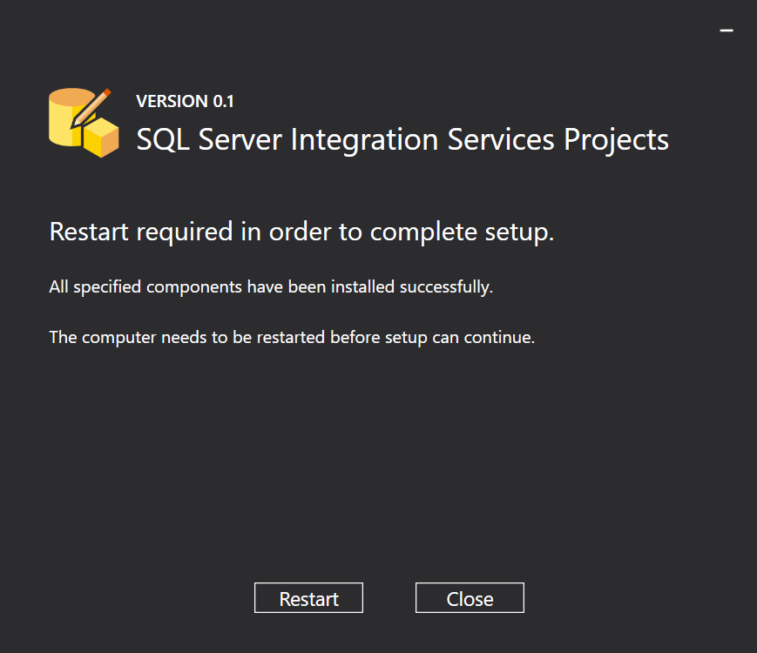Click 'The computer needs to be restarted' message
The image size is (757, 653).
click(x=292, y=337)
